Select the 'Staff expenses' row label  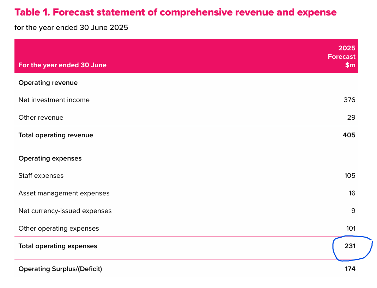(x=41, y=176)
